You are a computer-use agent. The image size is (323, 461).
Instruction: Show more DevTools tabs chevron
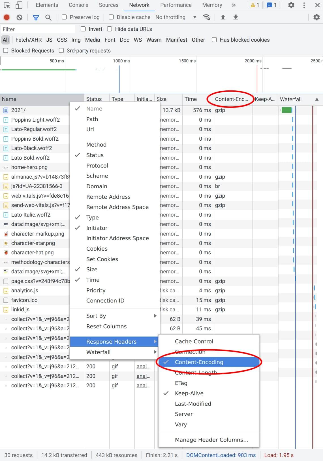[234, 5]
